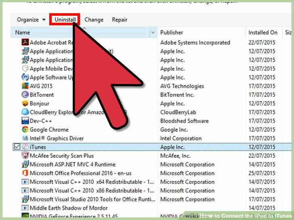Viewport: 294px width, 220px height.
Task: Select the Microsoft Office Professional 2016 icon
Action: click(25, 173)
